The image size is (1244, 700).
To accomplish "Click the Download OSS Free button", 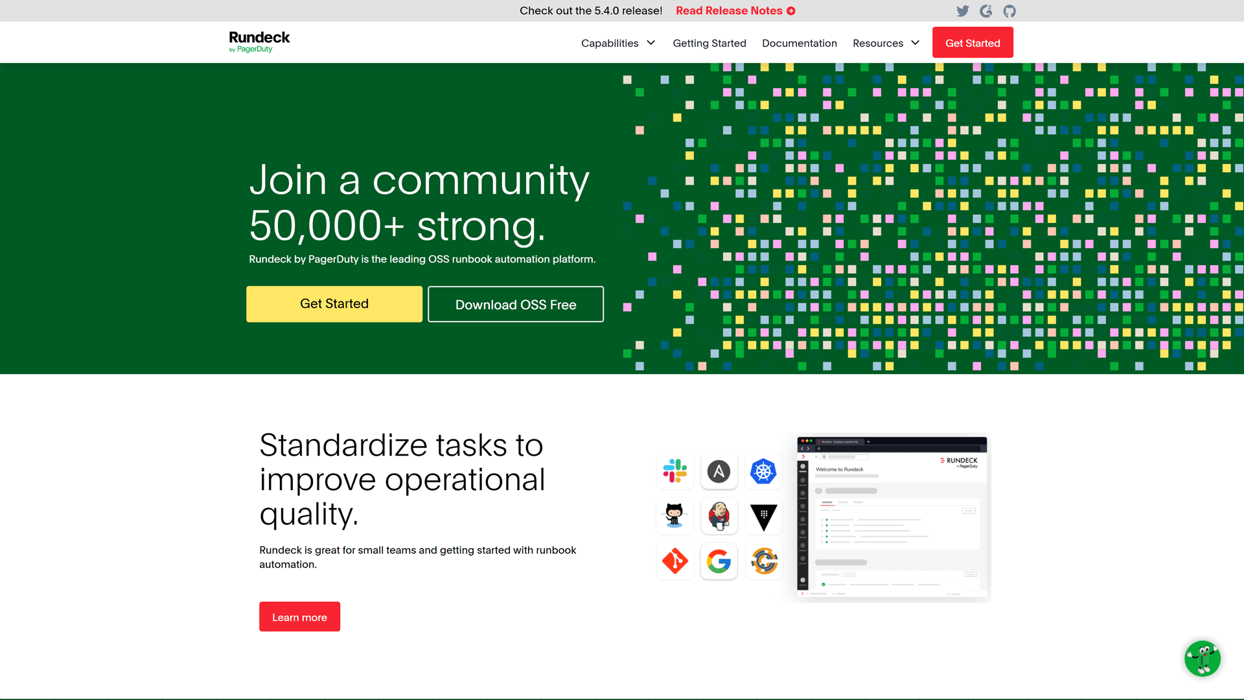I will coord(515,304).
